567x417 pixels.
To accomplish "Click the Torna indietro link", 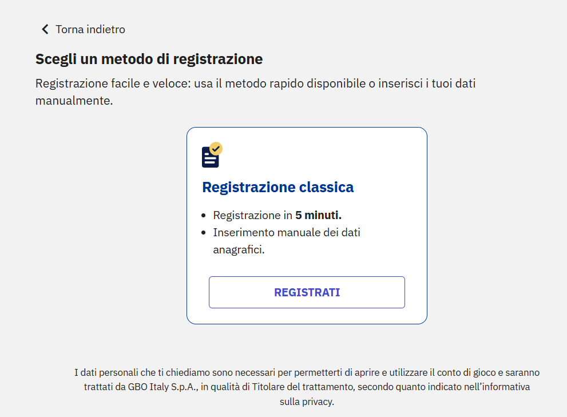I will 90,29.
